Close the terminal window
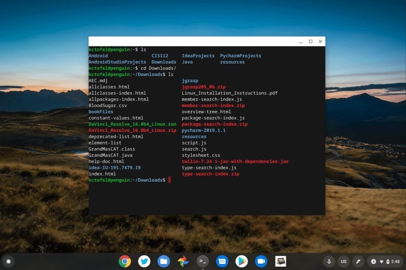 tap(320, 42)
